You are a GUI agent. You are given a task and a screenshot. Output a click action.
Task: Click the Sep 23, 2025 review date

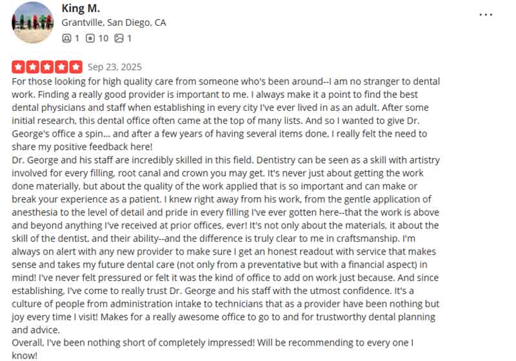coord(114,67)
